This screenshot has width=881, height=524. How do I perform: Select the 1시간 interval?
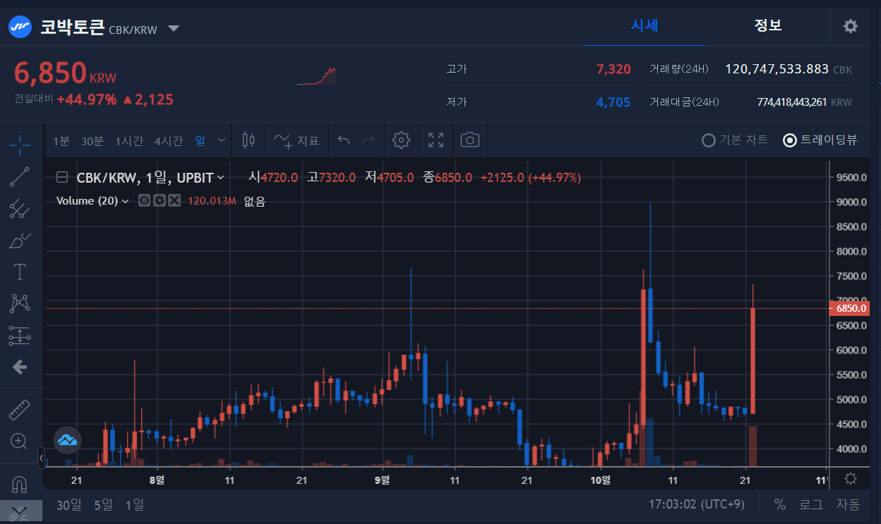pos(129,141)
